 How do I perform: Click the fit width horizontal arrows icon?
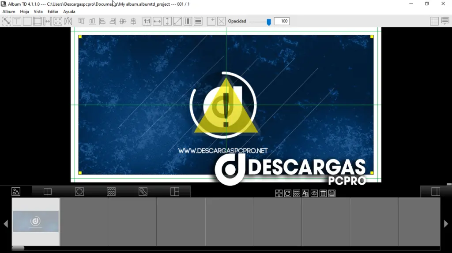pyautogui.click(x=157, y=21)
